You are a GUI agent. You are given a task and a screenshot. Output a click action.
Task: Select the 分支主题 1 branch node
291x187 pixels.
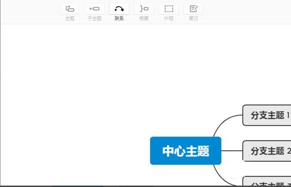point(267,115)
